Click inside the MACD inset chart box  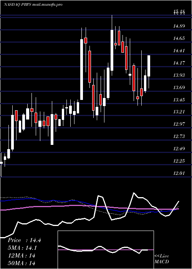point(106,250)
